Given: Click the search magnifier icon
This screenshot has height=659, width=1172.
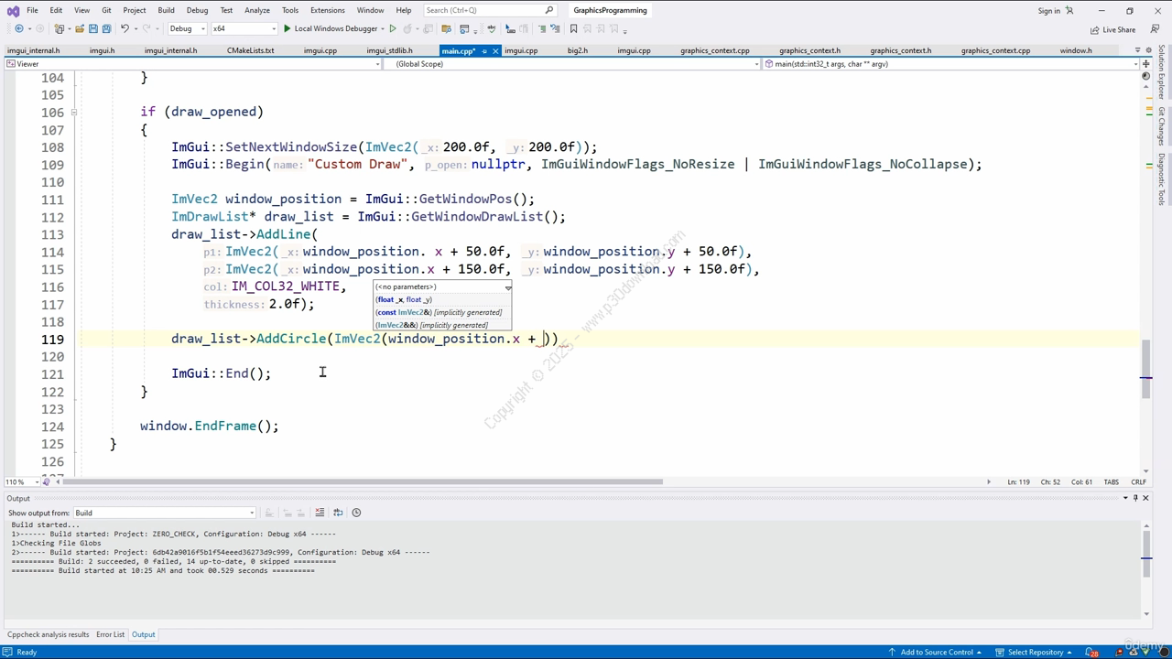Looking at the screenshot, I should point(549,10).
